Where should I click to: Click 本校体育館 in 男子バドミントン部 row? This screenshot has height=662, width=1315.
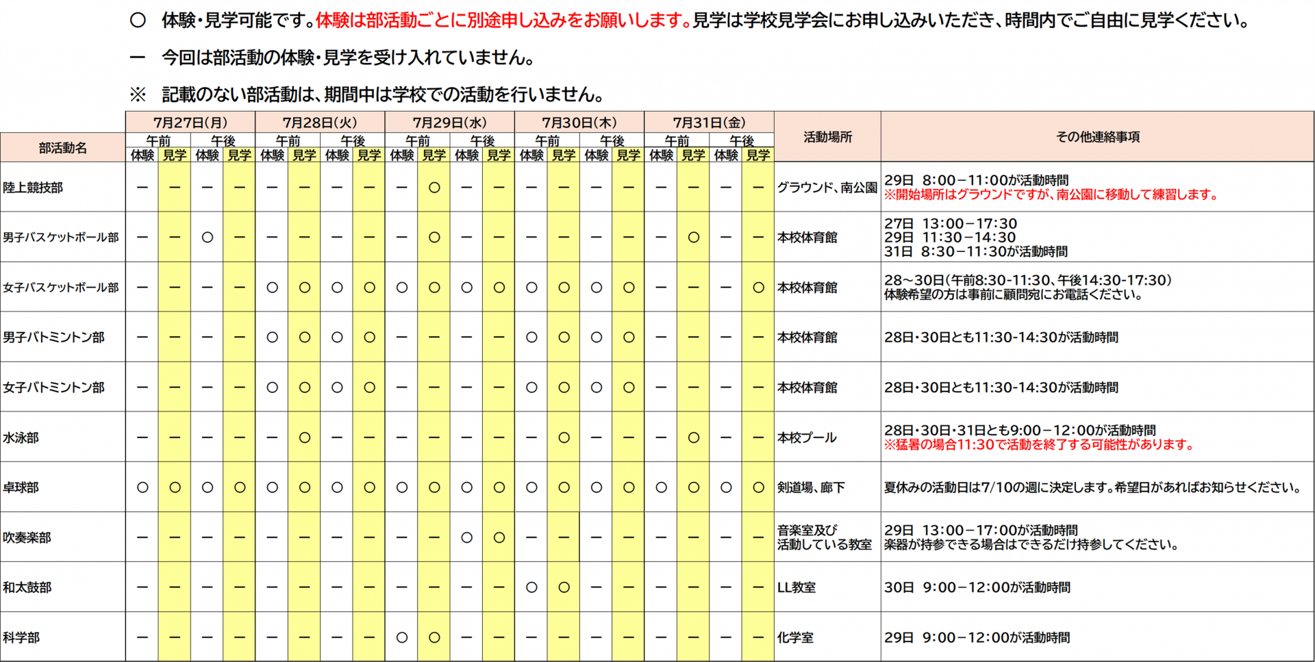[x=807, y=338]
